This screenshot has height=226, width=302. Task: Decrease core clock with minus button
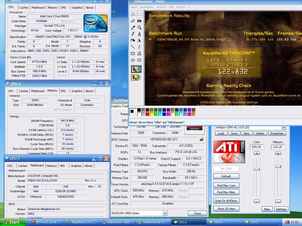[x=257, y=201]
